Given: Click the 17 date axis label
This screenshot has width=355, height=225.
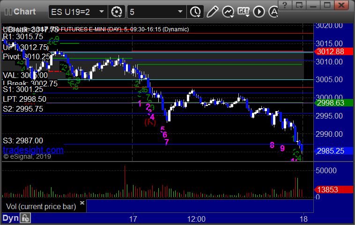Looking at the screenshot, I should click(133, 219).
